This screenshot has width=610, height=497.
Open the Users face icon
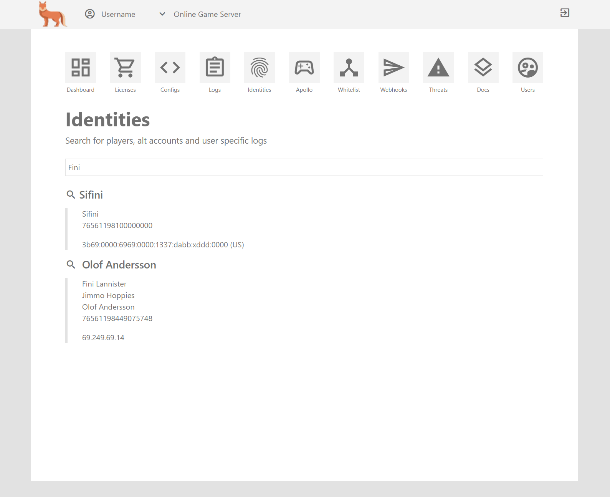click(528, 68)
